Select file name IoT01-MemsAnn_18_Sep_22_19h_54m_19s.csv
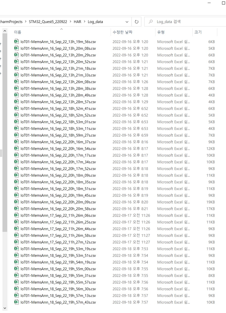This screenshot has height=313, width=226. click(58, 262)
